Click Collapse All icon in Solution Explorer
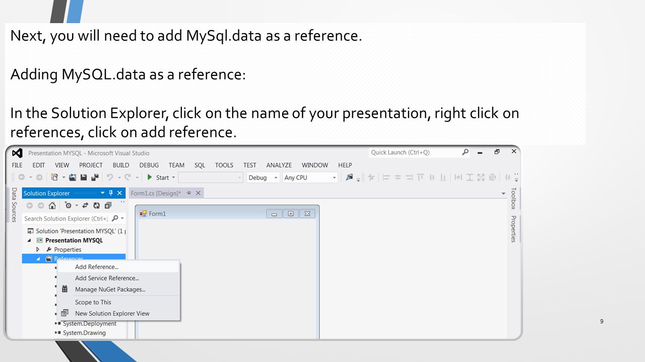 [x=108, y=206]
